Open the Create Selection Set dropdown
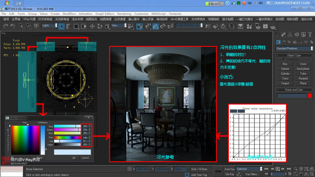315x177 pixels. 189,25
